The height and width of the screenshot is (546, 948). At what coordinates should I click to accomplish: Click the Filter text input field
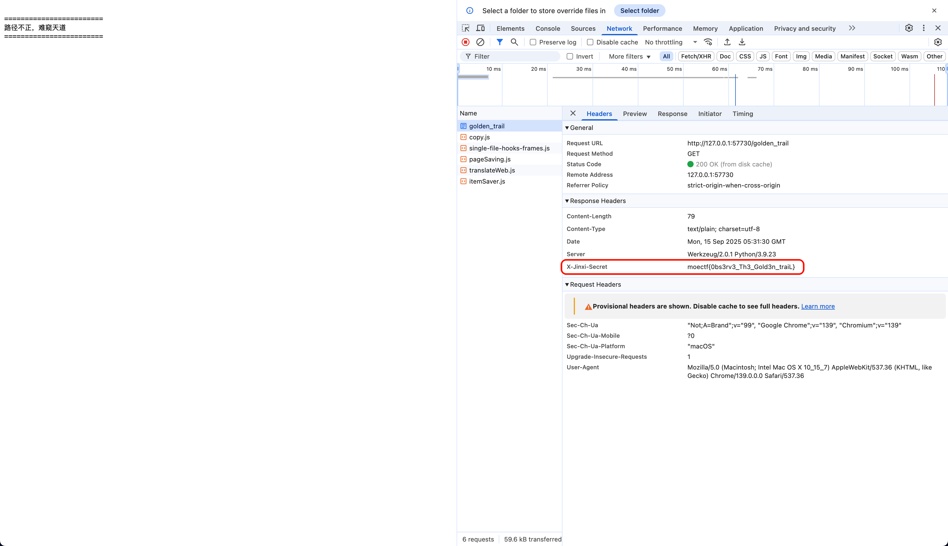[x=514, y=57]
